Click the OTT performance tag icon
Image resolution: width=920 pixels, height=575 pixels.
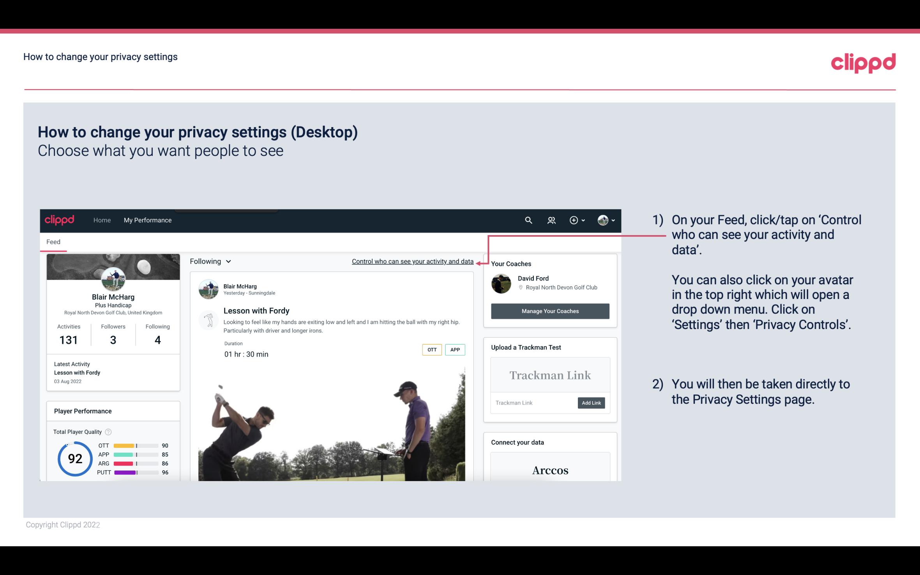pyautogui.click(x=431, y=350)
